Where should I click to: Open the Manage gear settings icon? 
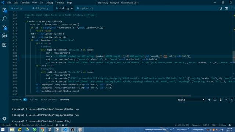coord(4,119)
